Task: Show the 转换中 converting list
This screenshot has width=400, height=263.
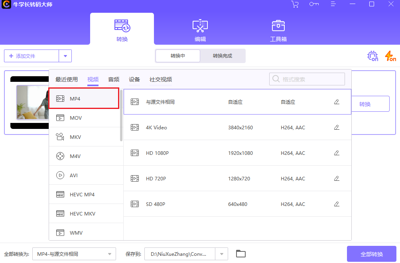Action: pyautogui.click(x=178, y=55)
